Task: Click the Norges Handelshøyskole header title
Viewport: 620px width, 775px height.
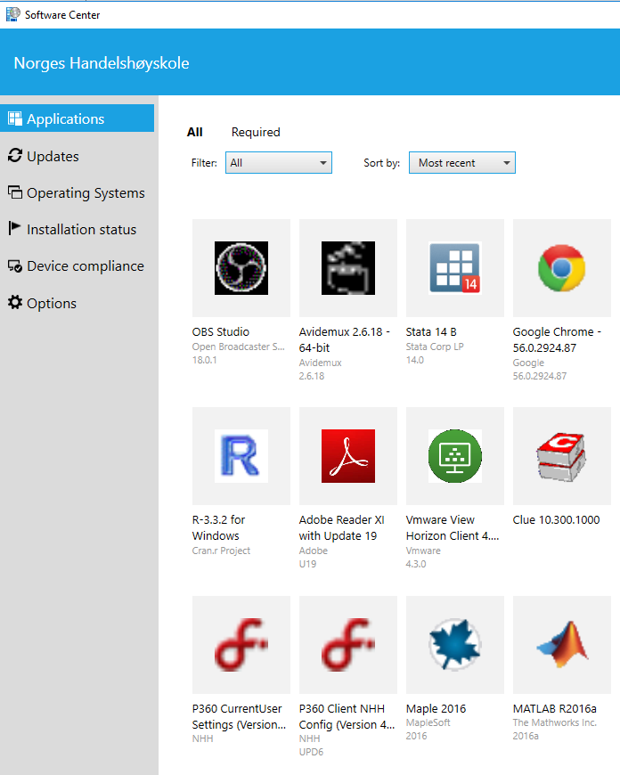Action: pos(102,63)
